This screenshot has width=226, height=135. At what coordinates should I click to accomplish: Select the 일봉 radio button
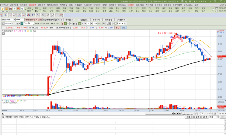[194, 117]
